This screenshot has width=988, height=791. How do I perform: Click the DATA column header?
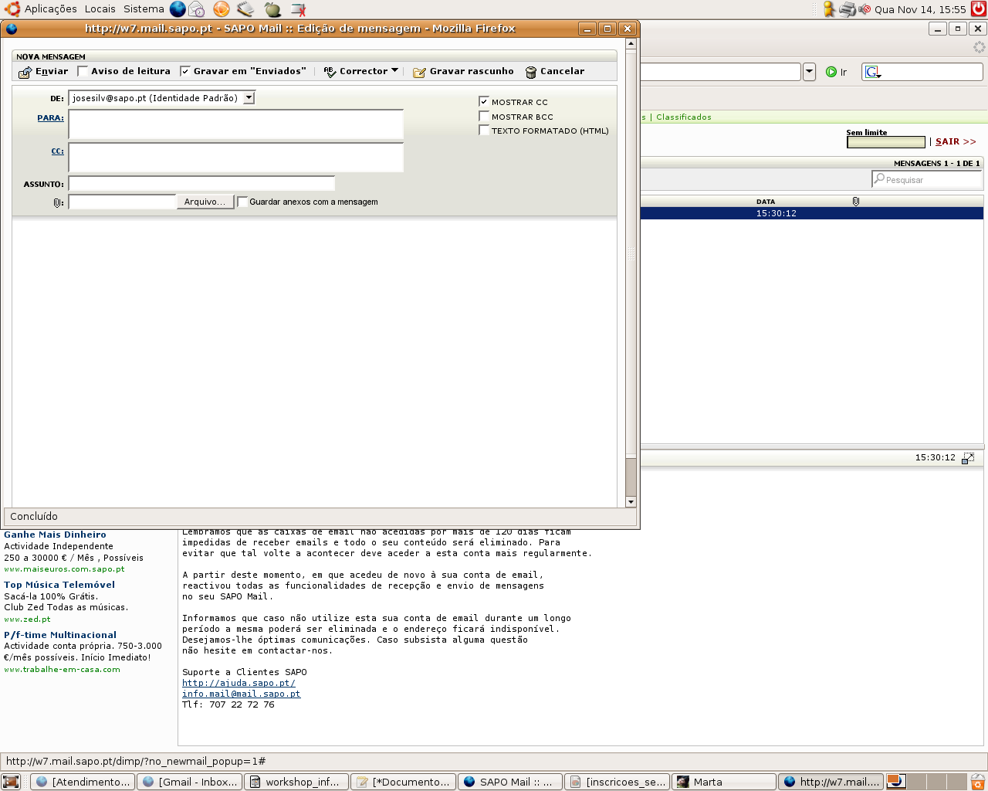(766, 202)
